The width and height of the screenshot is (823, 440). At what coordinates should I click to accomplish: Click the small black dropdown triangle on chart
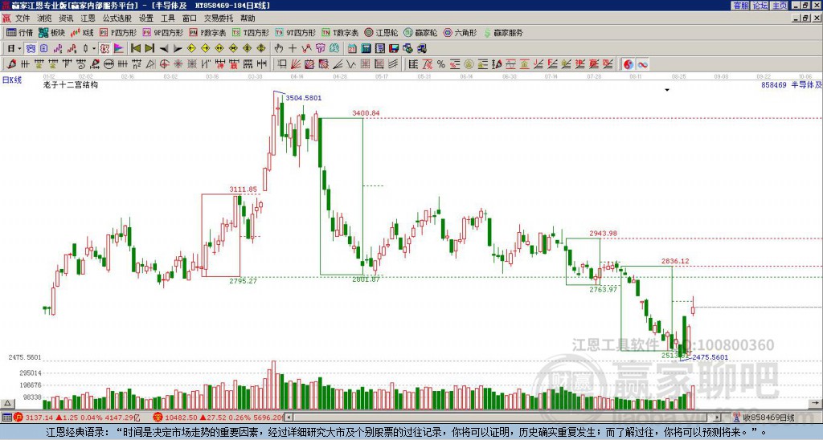click(x=667, y=90)
